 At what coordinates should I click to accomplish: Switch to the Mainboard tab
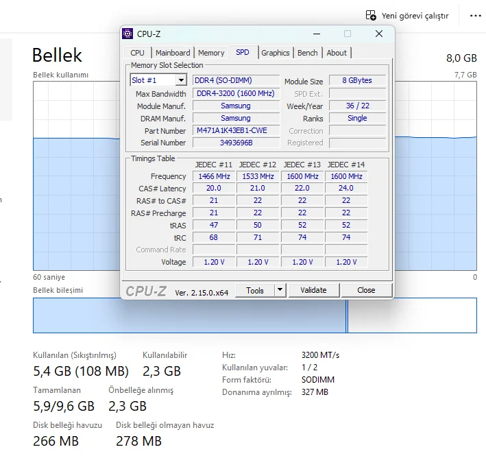173,53
